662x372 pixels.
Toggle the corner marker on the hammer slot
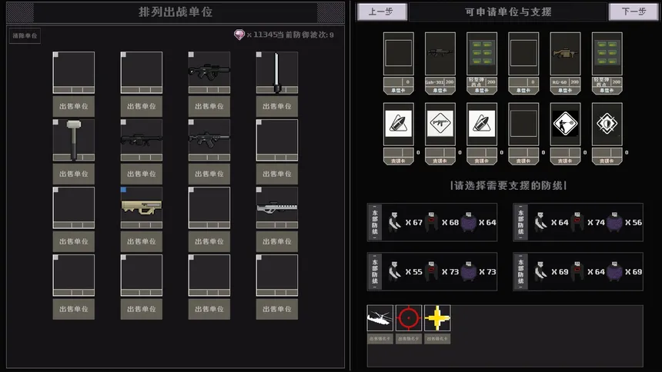click(55, 122)
